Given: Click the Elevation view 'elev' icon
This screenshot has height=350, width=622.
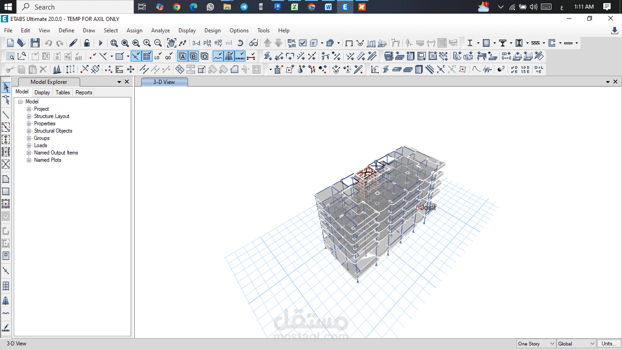Looking at the screenshot, I should coord(218,43).
